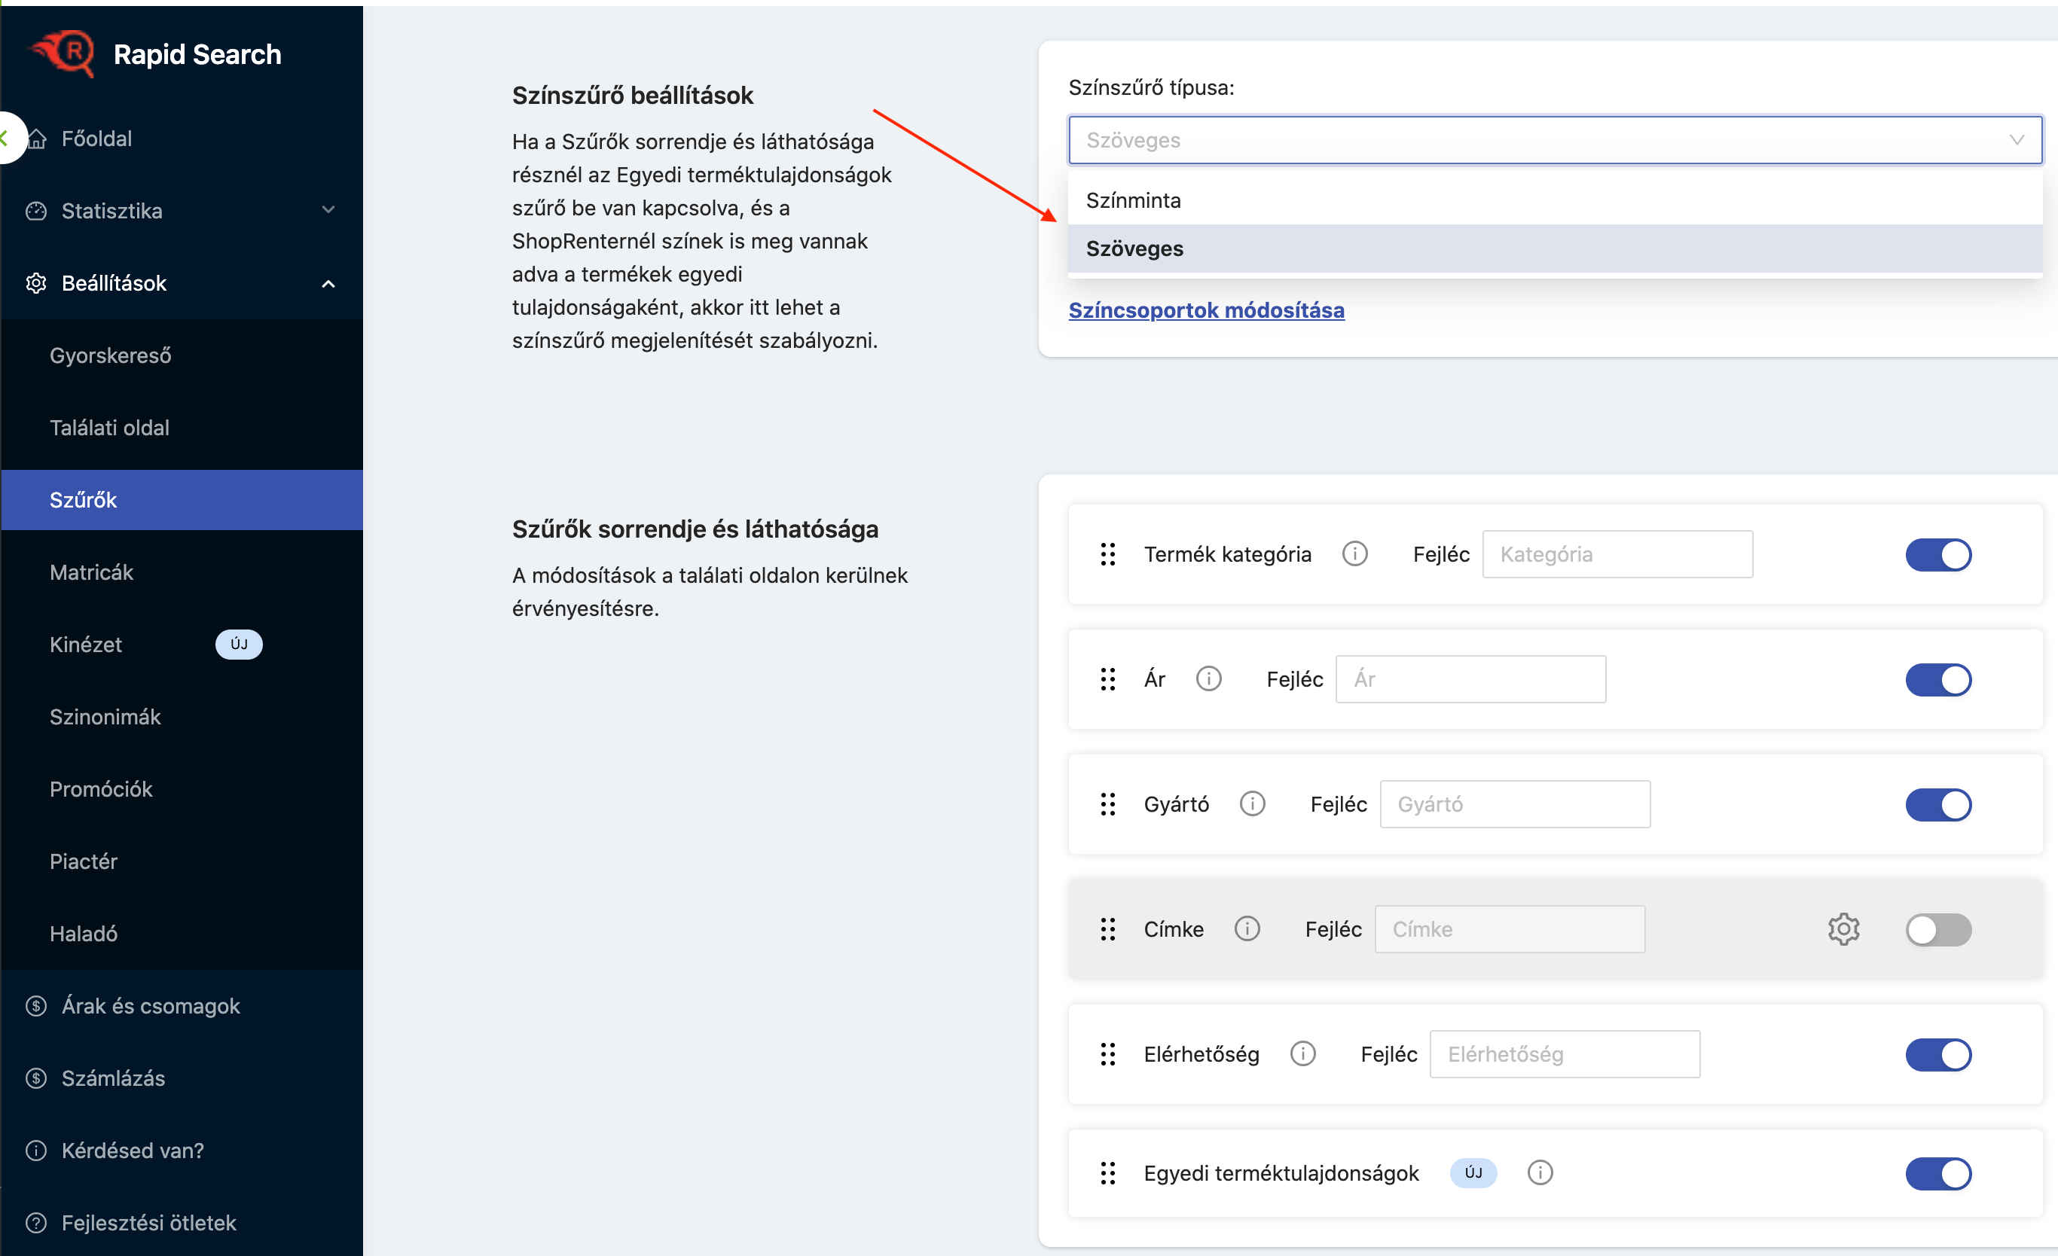Image resolution: width=2058 pixels, height=1256 pixels.
Task: Click the drag handle of Ár filter row
Action: pyautogui.click(x=1107, y=679)
